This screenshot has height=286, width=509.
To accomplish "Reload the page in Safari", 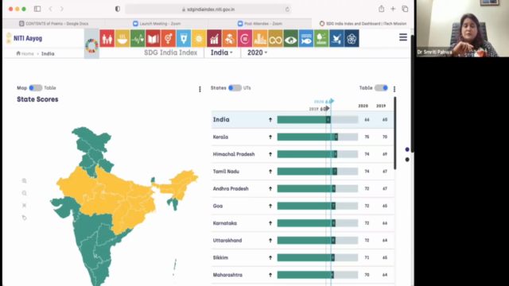I will (287, 10).
